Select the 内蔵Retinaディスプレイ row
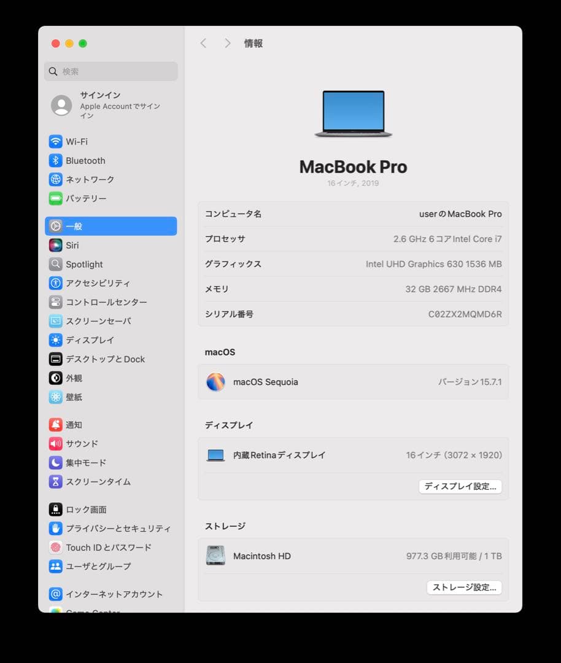The image size is (561, 663). click(x=353, y=455)
